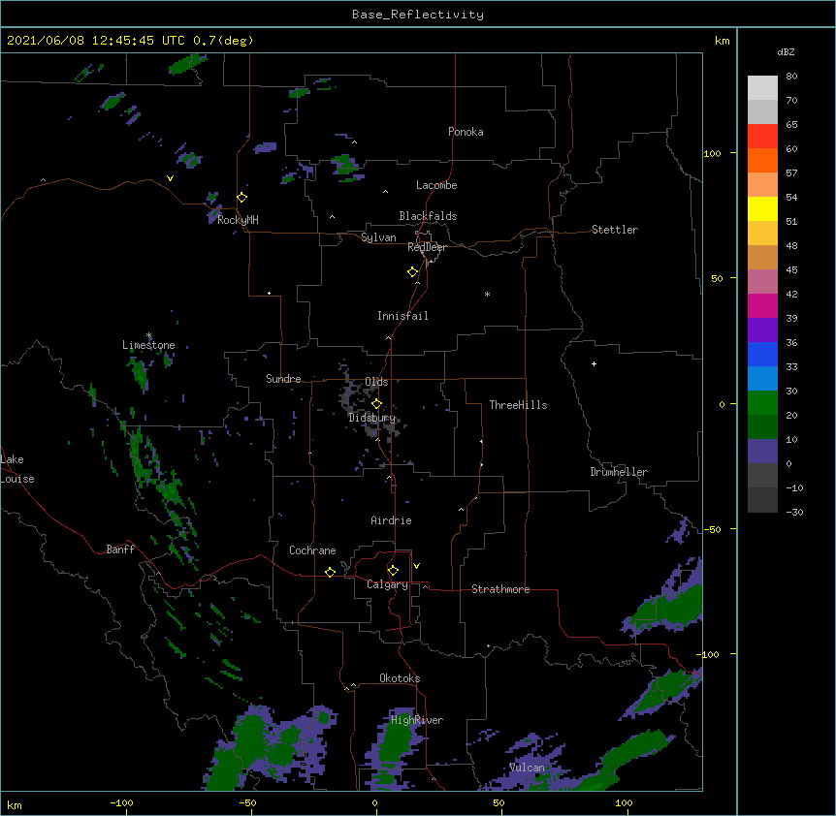
Task: Select the magenta 39-42 dBZ legend swatch
Action: [762, 305]
